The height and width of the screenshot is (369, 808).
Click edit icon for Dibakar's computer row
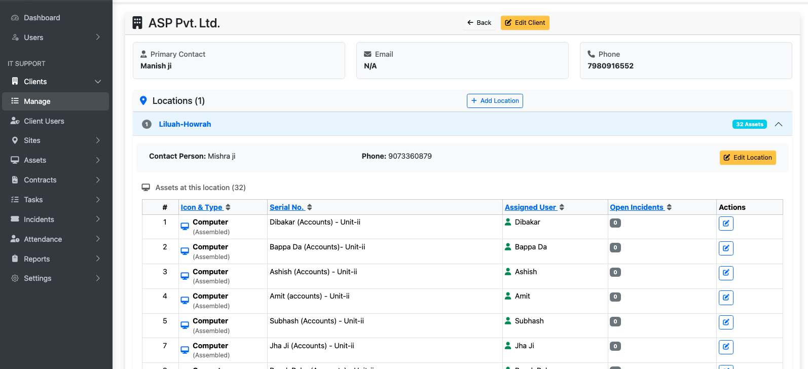tap(726, 224)
